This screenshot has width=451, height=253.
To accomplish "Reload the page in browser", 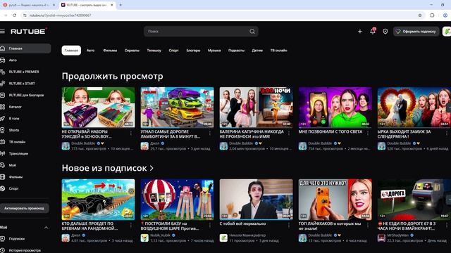I will (14, 15).
